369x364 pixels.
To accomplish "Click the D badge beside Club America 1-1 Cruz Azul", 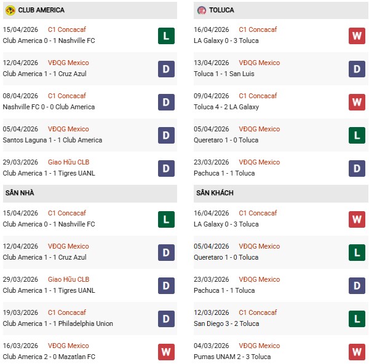I will click(x=166, y=69).
